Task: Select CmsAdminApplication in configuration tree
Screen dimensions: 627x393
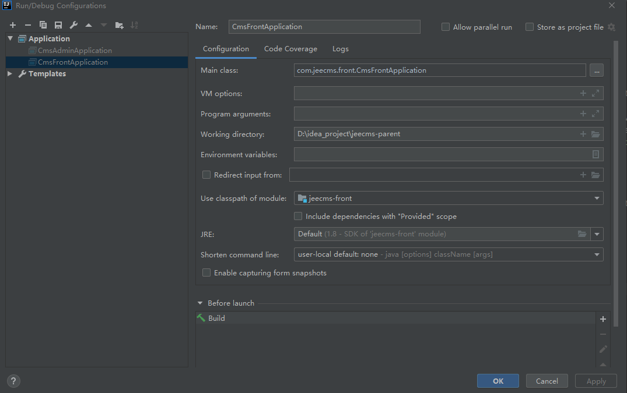Action: pos(75,51)
